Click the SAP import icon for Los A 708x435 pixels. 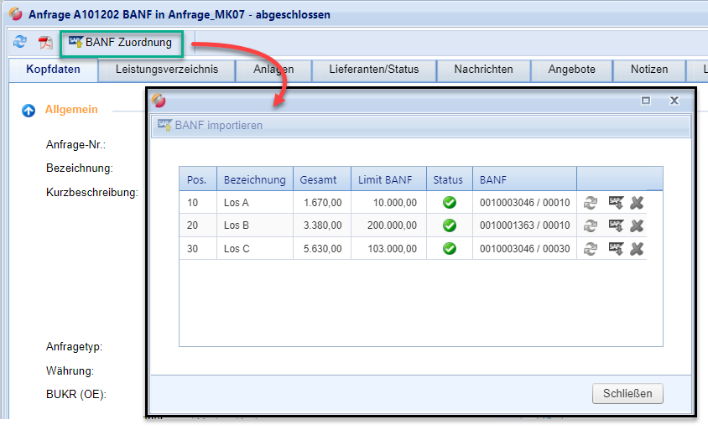tap(616, 202)
